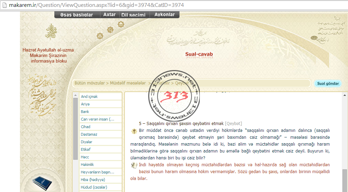Click the blue book icon at bottom left

(42, 183)
